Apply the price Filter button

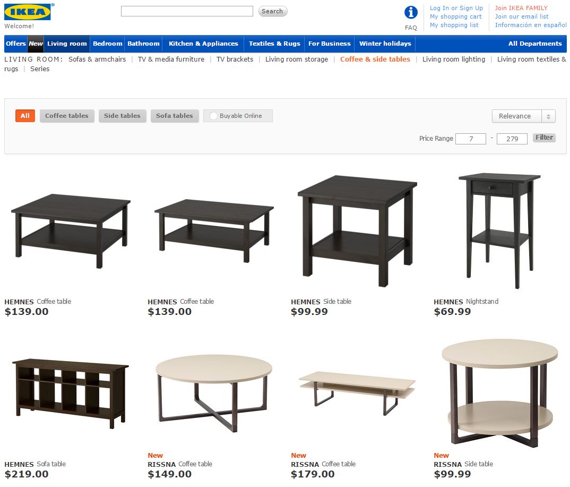pyautogui.click(x=544, y=138)
